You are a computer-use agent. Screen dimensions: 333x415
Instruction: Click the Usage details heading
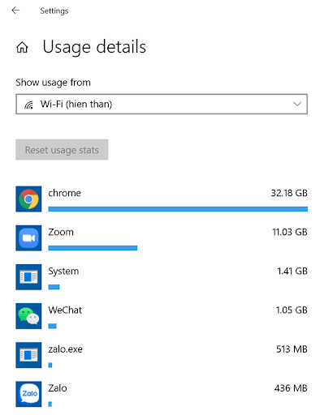(94, 47)
